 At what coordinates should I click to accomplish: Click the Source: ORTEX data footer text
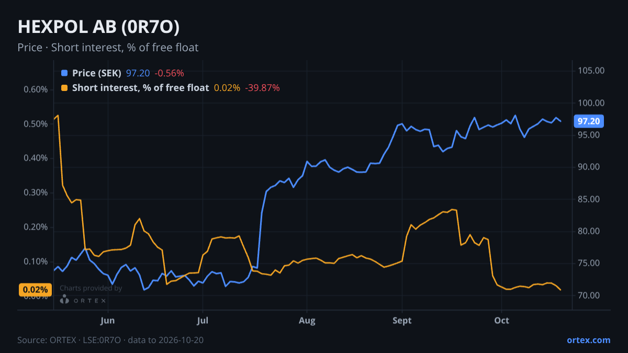[x=110, y=340]
